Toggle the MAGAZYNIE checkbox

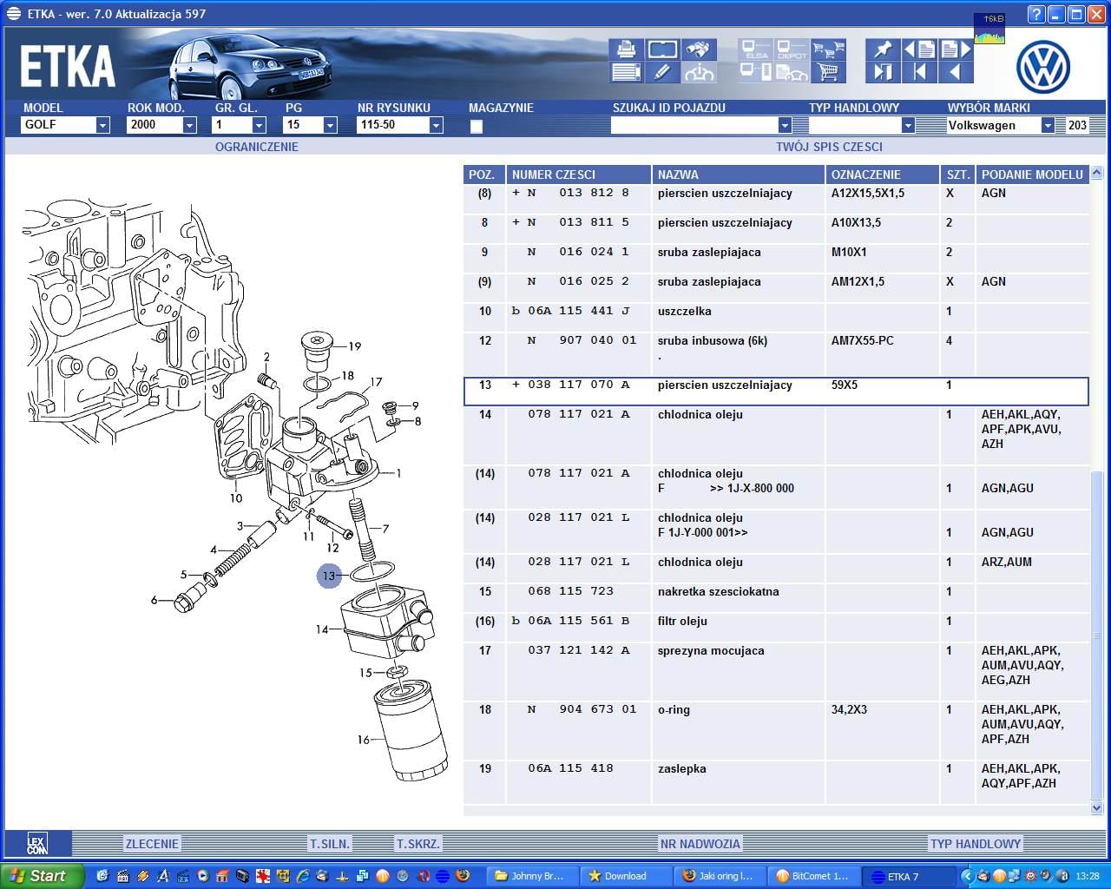click(476, 127)
